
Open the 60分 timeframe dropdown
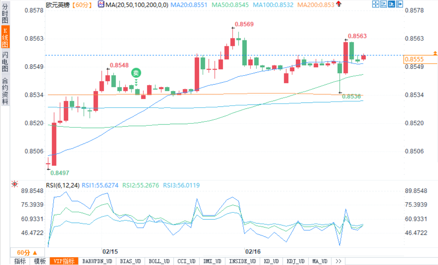(27, 252)
